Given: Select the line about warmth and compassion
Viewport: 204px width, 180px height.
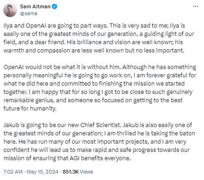Looking at the screenshot, I should click(x=94, y=51).
